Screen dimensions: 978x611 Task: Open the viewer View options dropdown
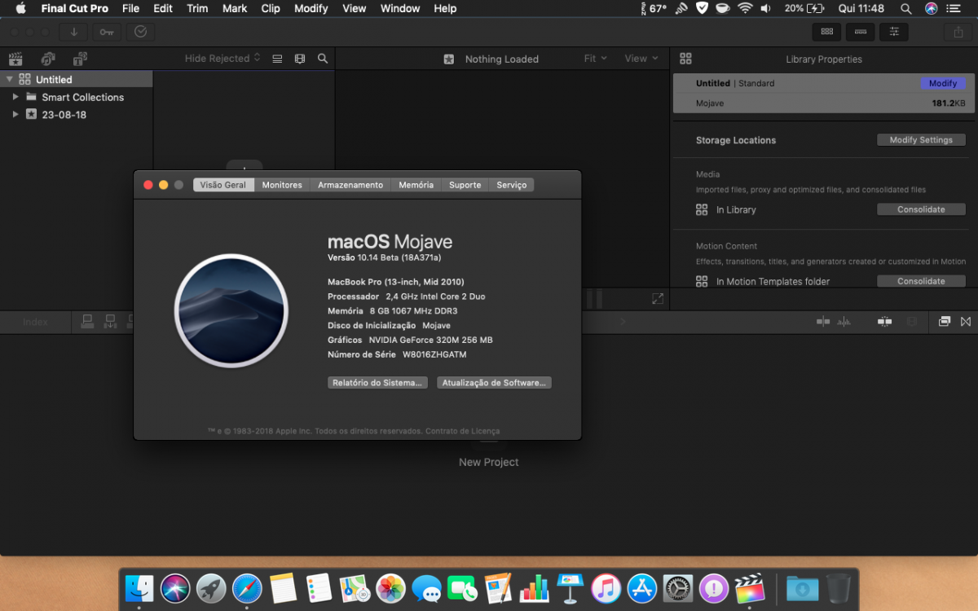[x=641, y=59]
